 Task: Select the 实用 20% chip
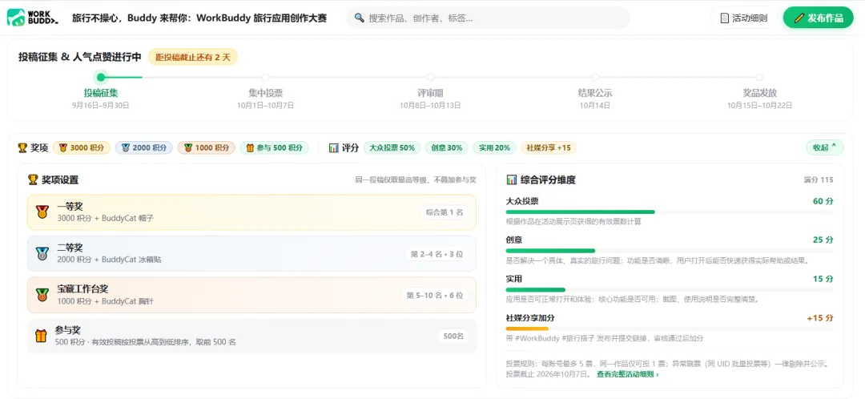click(x=495, y=148)
